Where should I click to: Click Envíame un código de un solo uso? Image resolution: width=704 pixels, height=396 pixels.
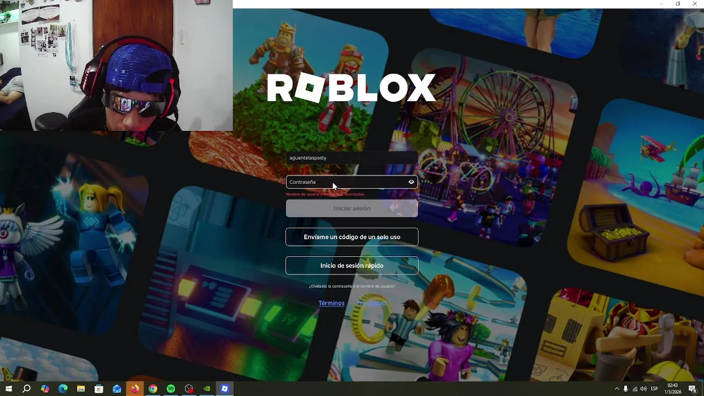click(352, 237)
